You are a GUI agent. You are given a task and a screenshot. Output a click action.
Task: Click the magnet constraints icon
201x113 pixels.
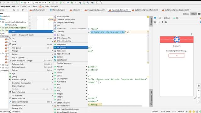click(x=166, y=22)
